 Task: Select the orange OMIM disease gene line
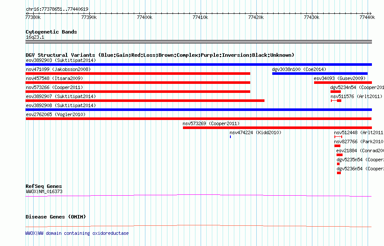coord(198,226)
